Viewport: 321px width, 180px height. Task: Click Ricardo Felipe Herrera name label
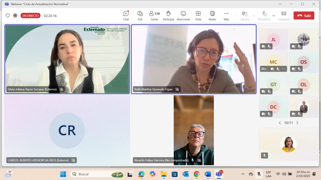tap(161, 160)
